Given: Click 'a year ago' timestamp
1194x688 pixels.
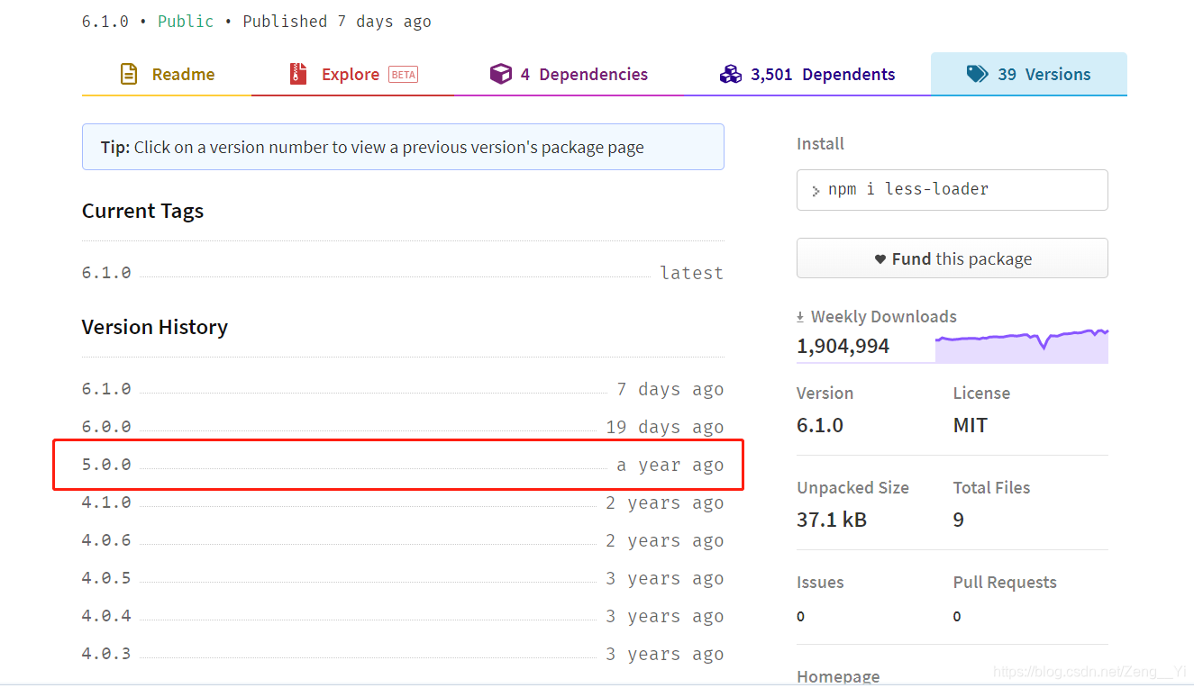Looking at the screenshot, I should point(670,465).
